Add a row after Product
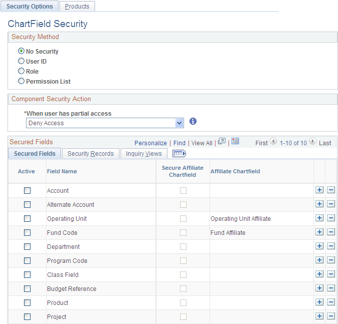Viewport: 338px width, 324px height. click(x=319, y=302)
